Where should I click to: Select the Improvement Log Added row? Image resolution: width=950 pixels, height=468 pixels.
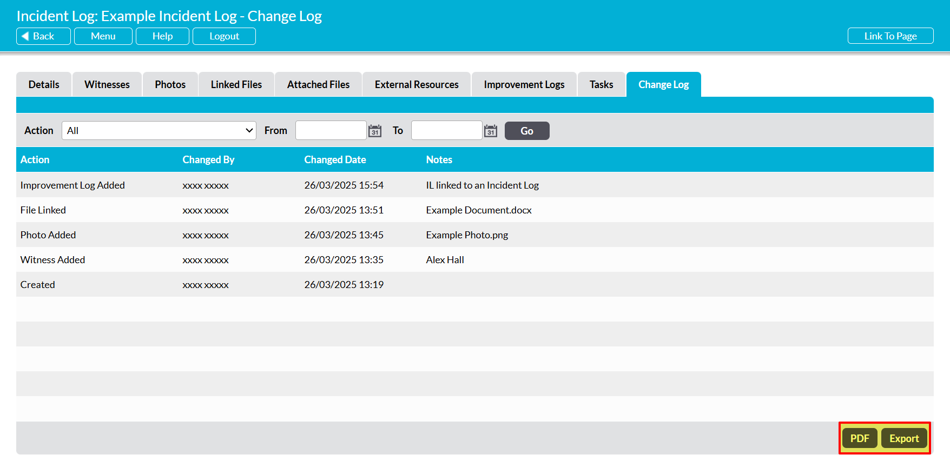[x=475, y=185]
